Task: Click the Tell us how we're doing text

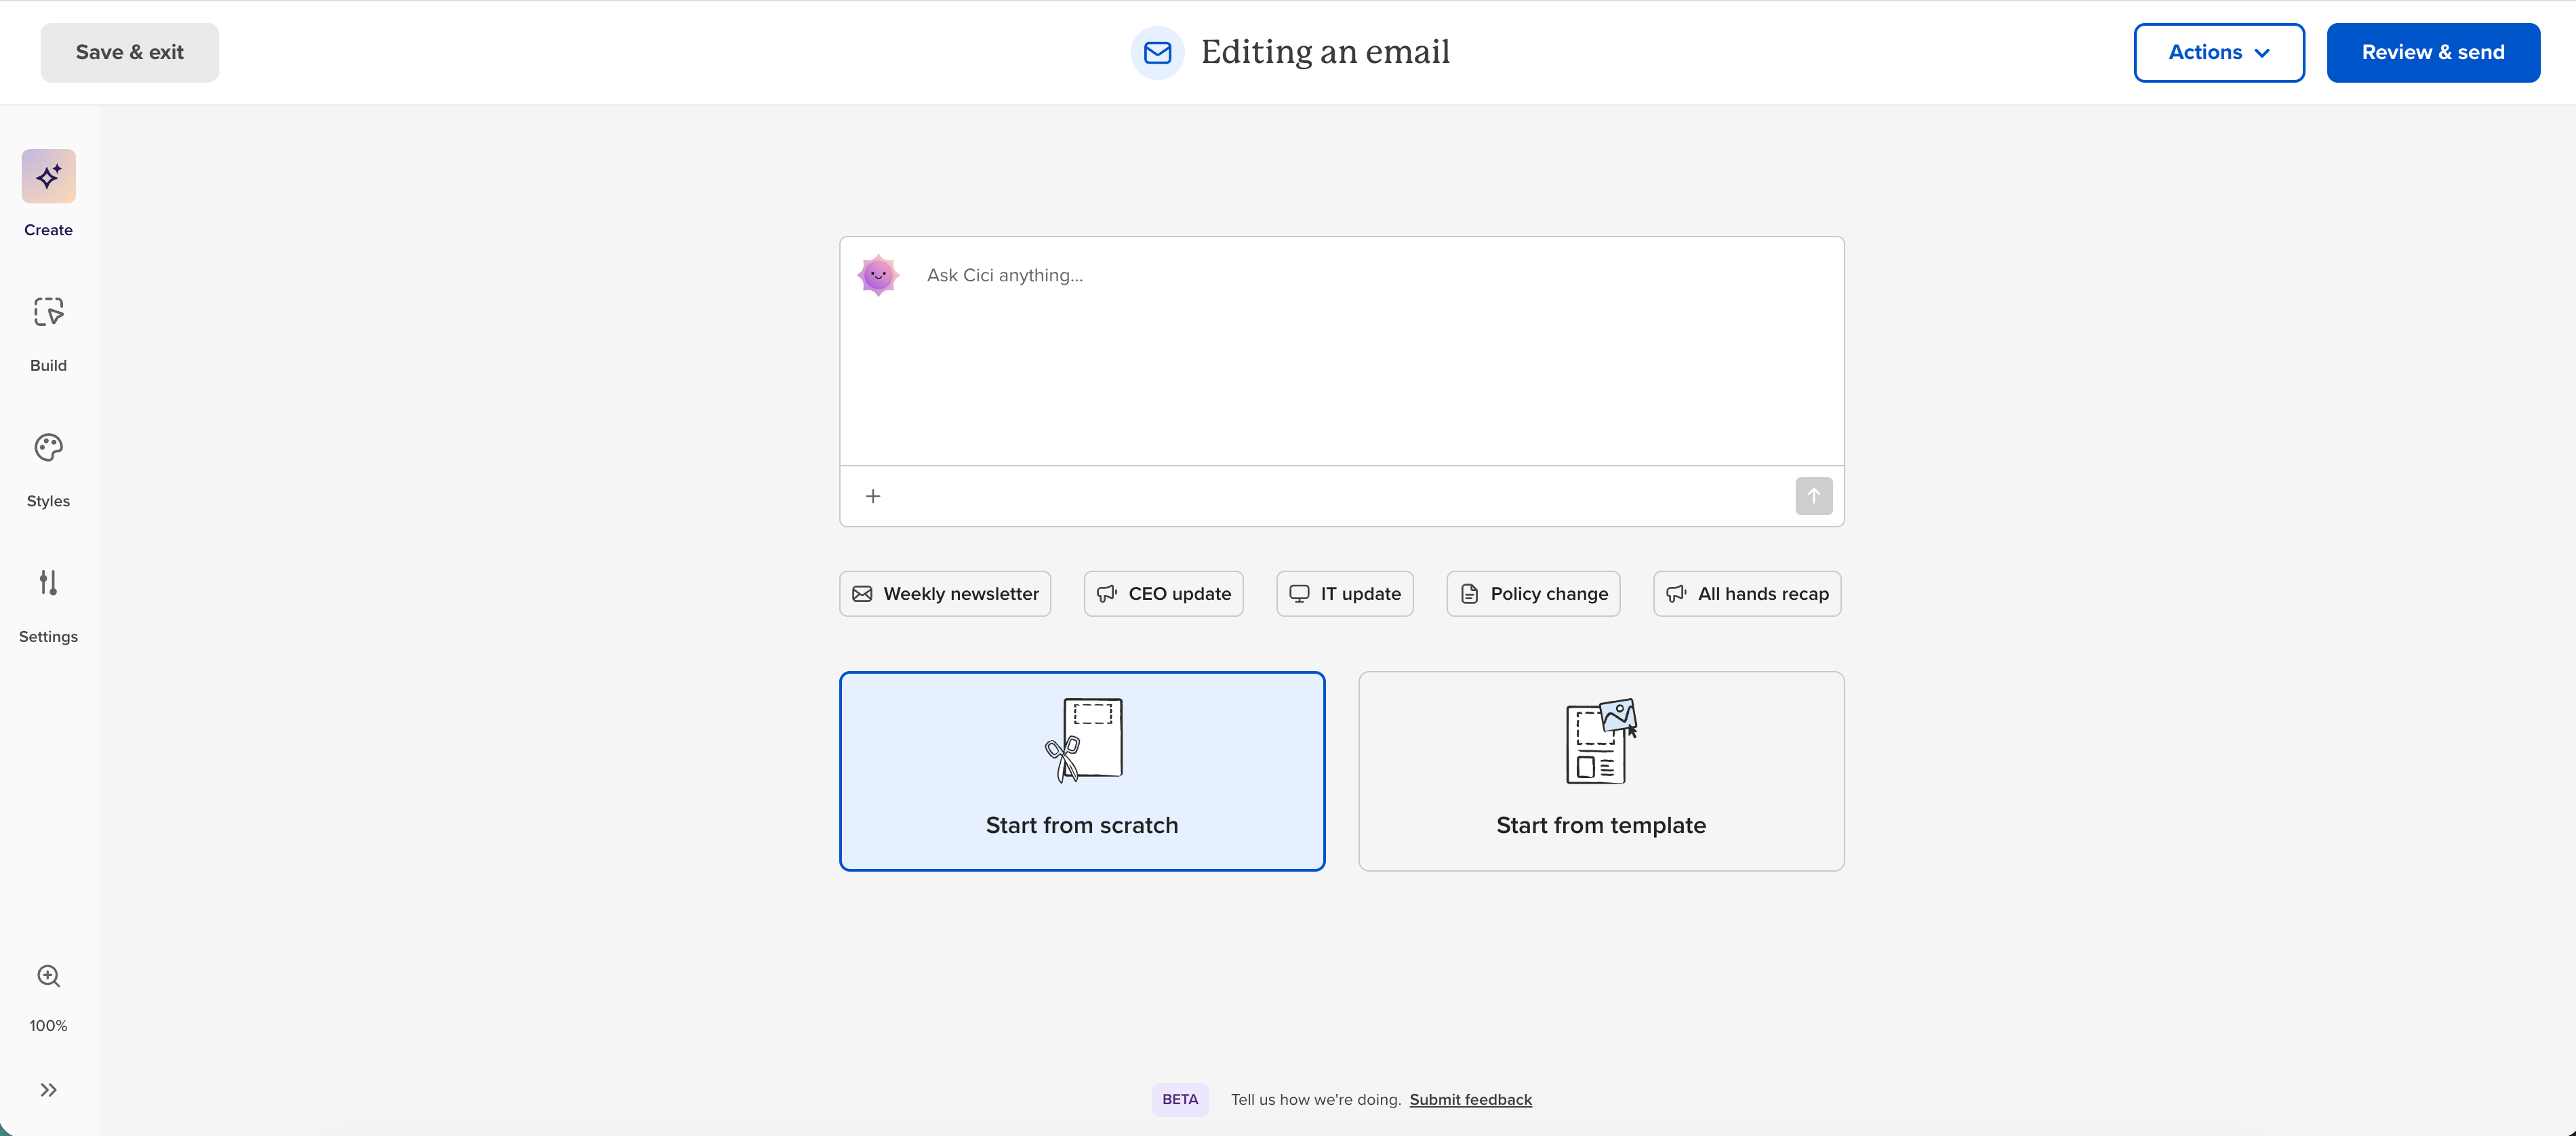Action: [1315, 1100]
